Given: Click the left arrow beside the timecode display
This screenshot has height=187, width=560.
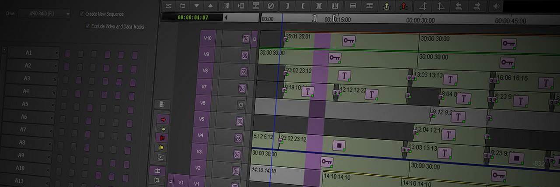Looking at the screenshot, I should point(226,18).
